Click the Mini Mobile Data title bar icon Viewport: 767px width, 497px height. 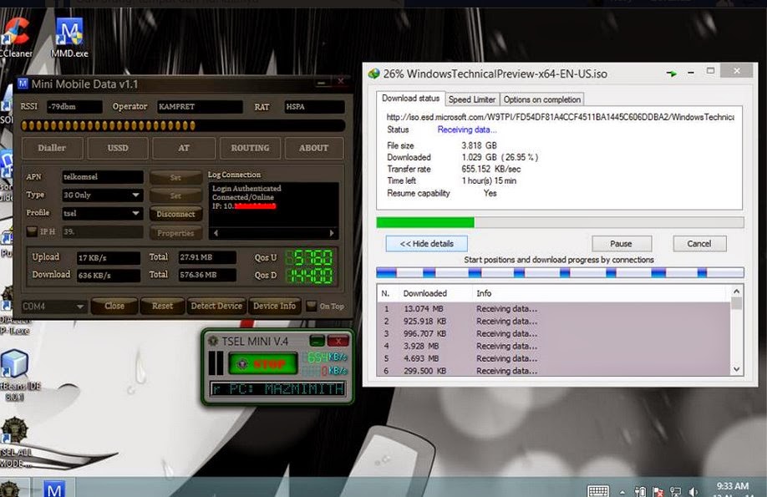point(23,84)
